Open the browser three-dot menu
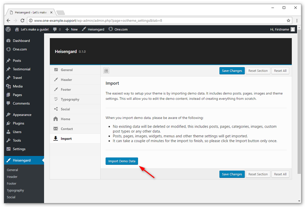 [x=297, y=20]
